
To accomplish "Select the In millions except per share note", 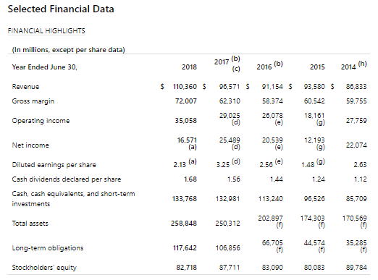I will point(69,50).
